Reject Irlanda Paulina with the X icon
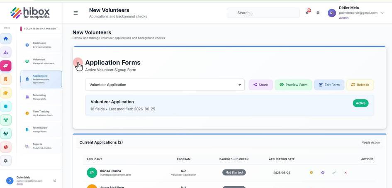This screenshot has height=188, width=392. tap(346, 173)
